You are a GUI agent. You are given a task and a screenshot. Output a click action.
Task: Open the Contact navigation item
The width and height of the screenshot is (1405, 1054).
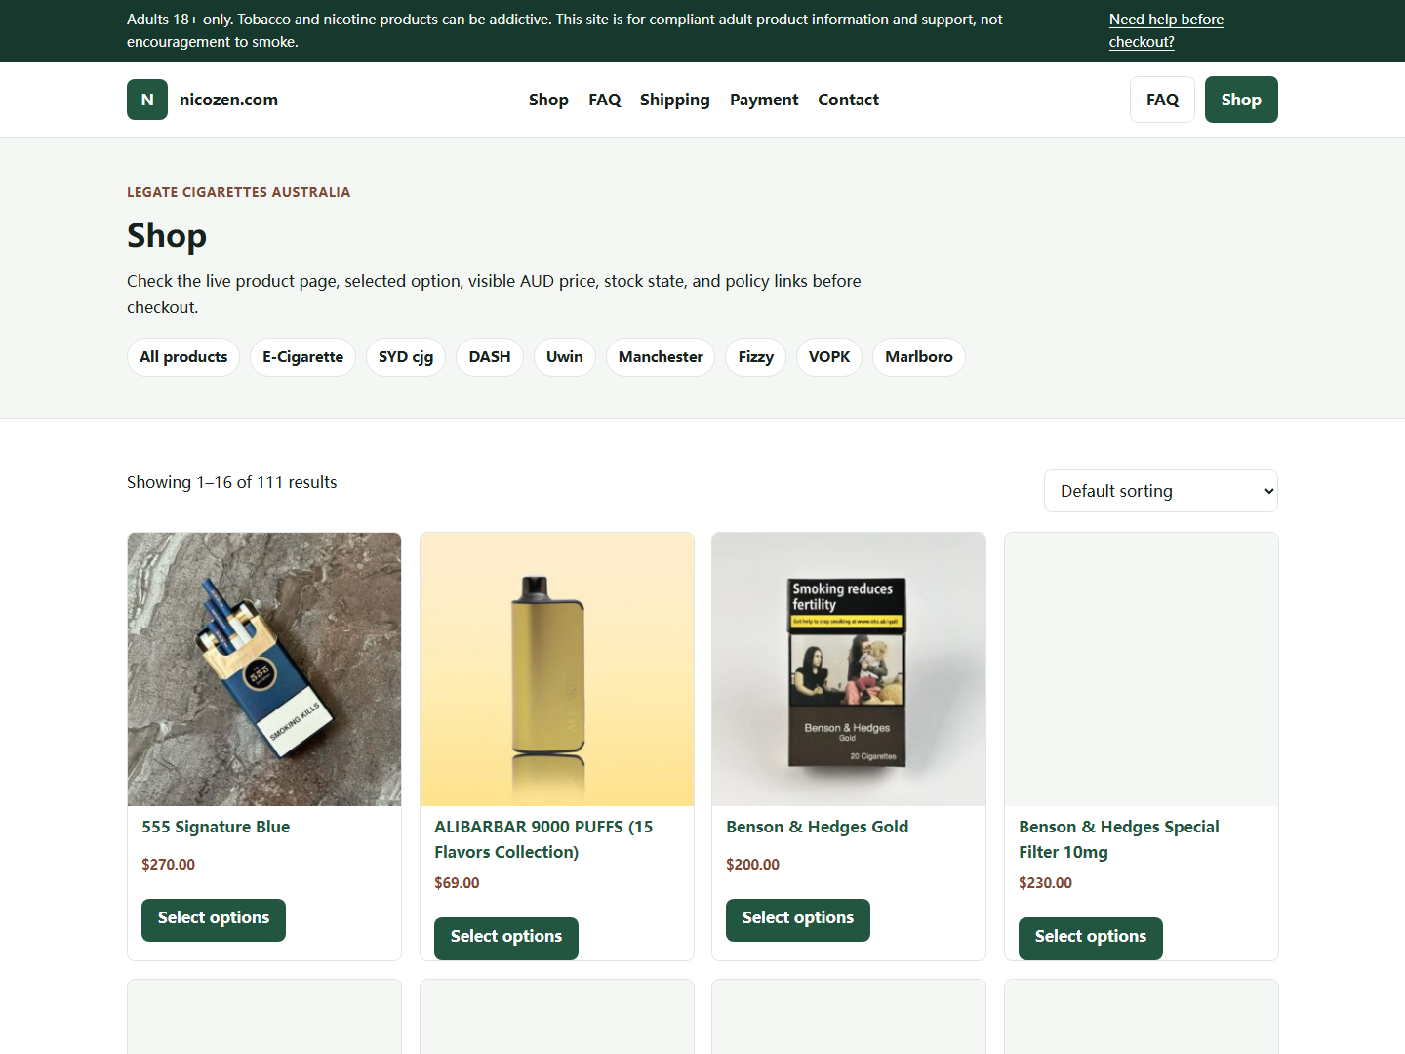(x=849, y=100)
